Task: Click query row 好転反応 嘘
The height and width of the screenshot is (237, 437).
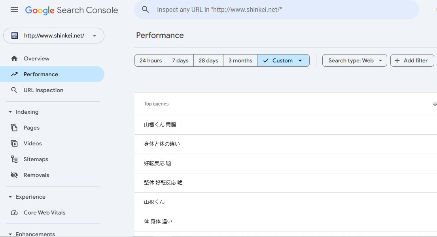Action: [286, 164]
